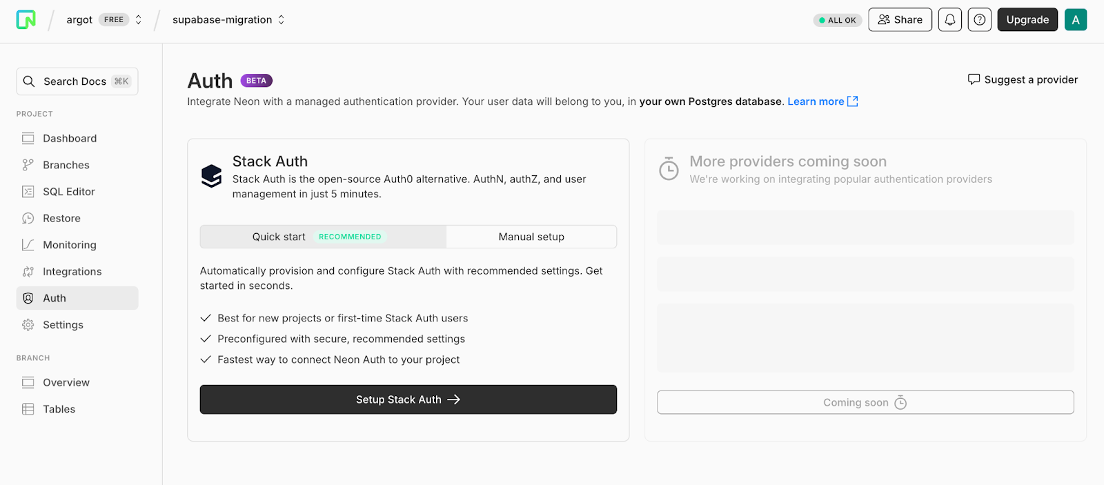Expand the supabase-migration project switcher

[228, 20]
